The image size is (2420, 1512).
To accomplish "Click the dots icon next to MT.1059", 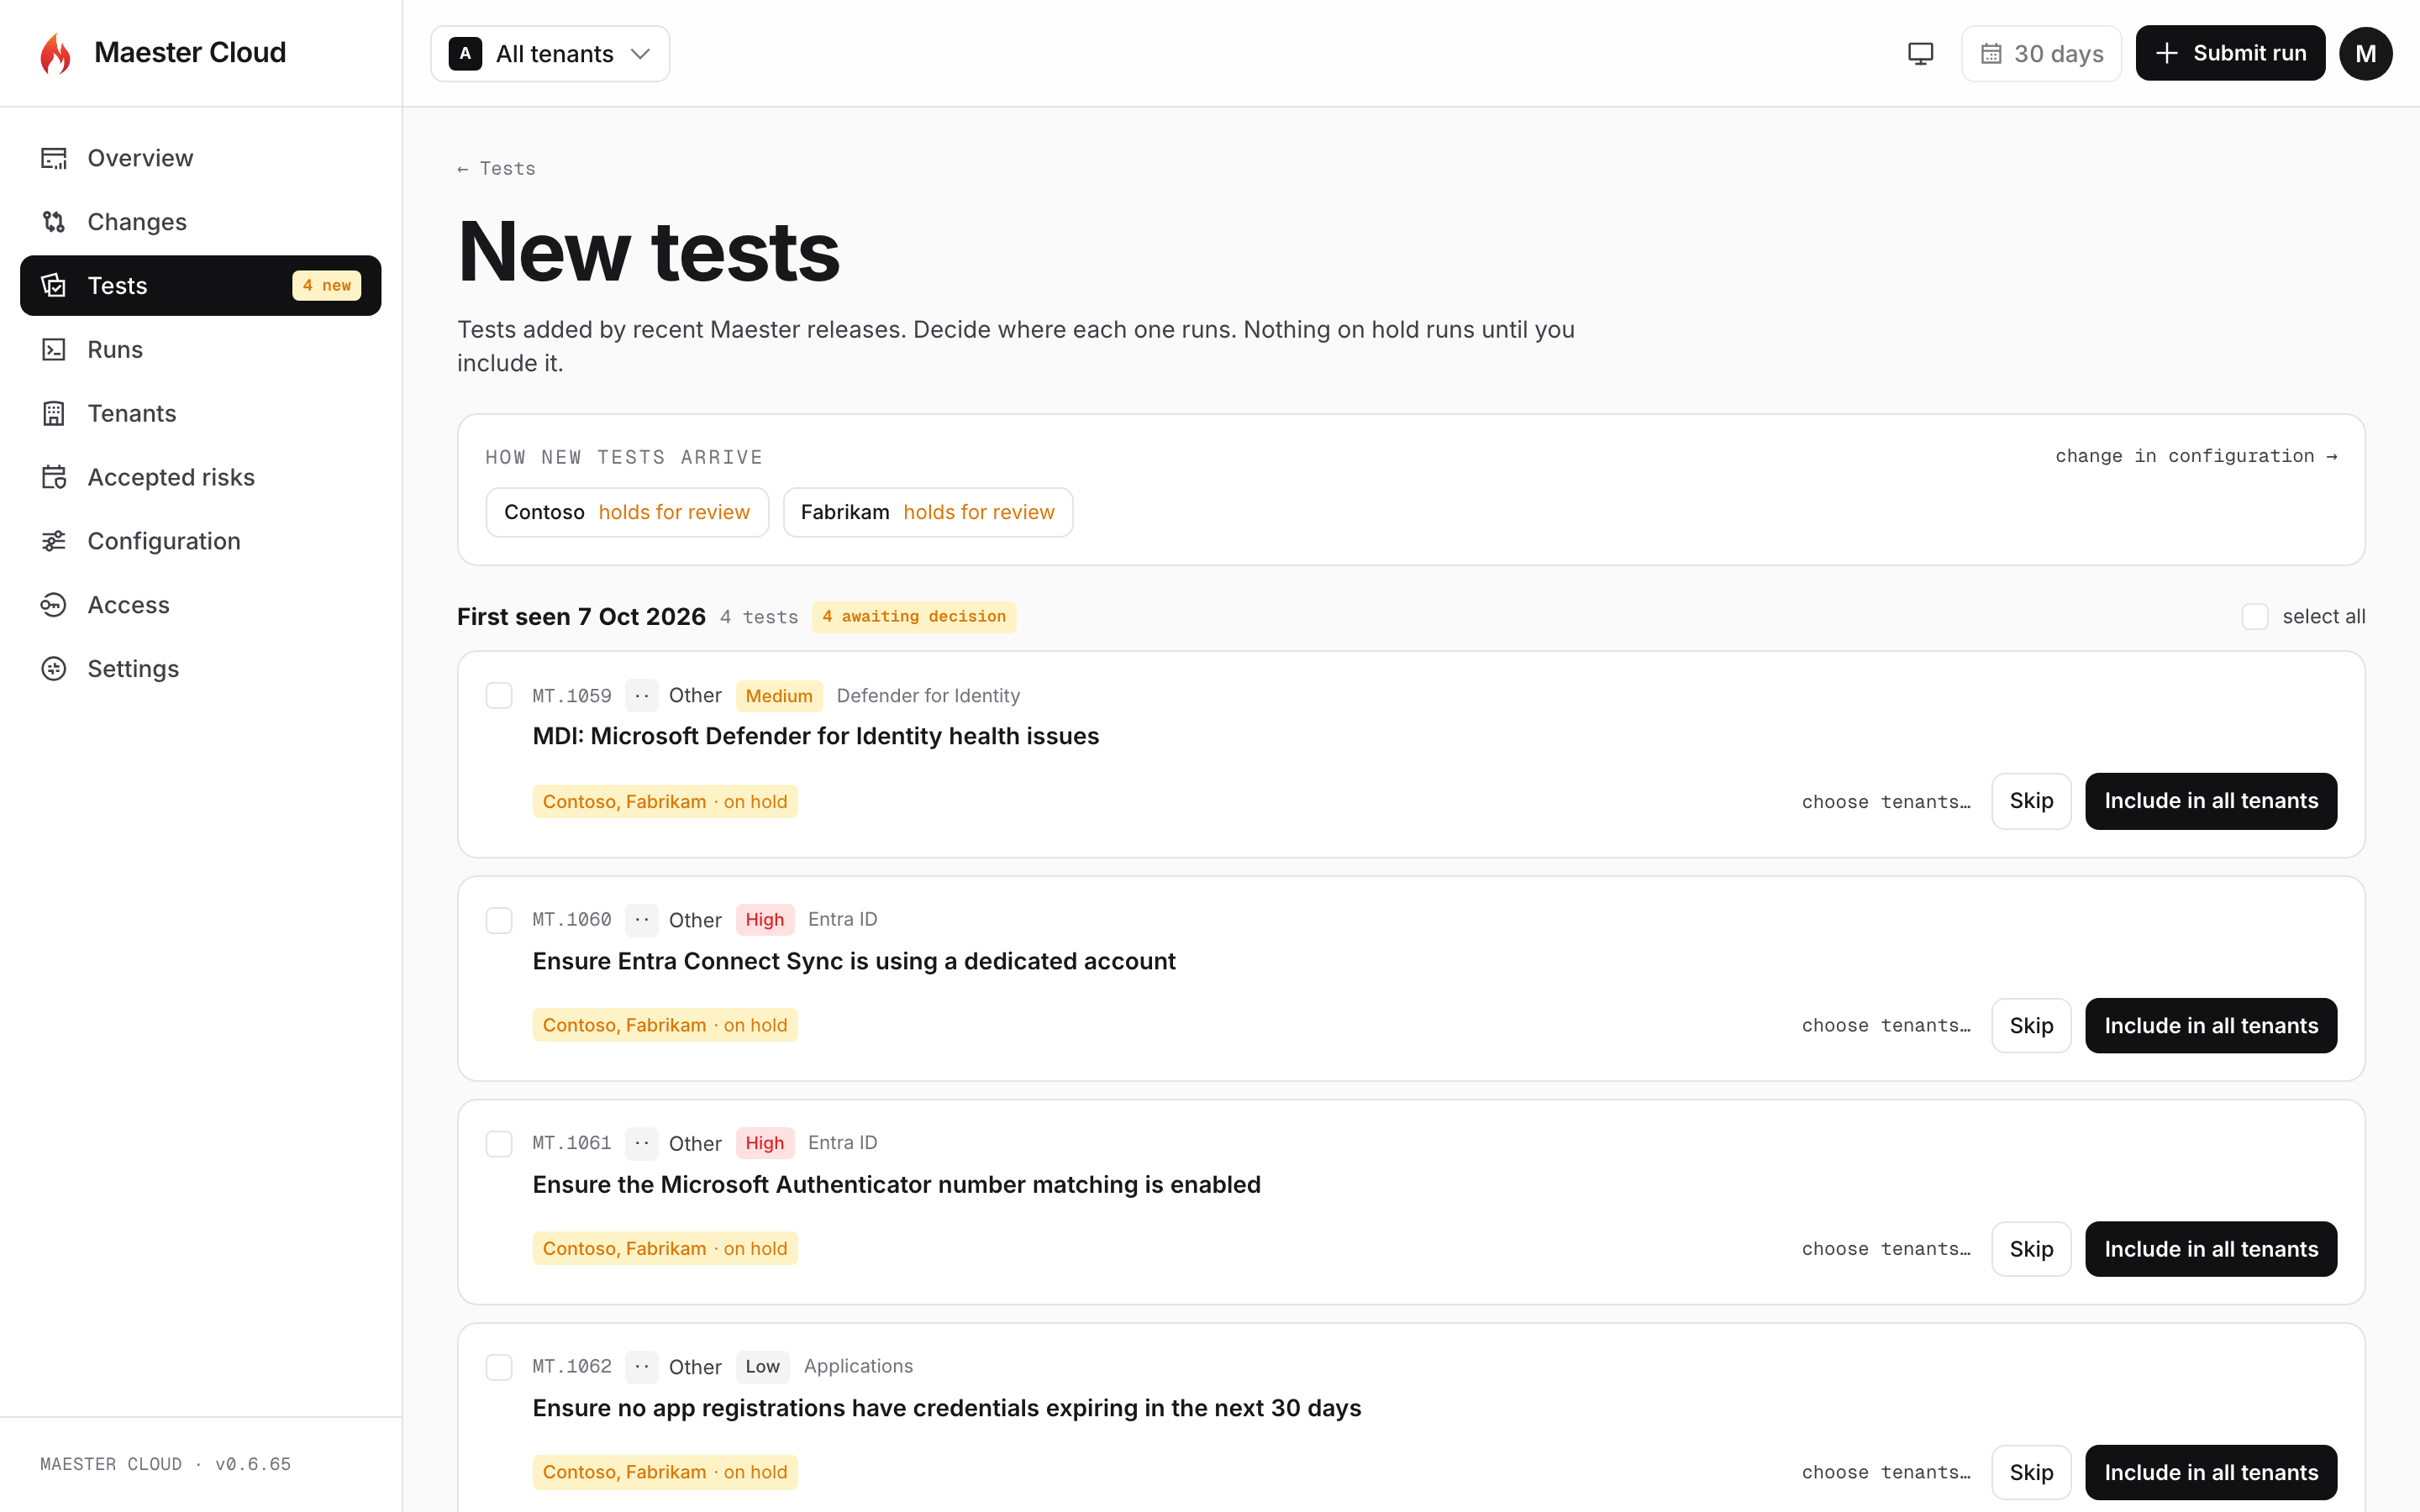I will tap(642, 696).
